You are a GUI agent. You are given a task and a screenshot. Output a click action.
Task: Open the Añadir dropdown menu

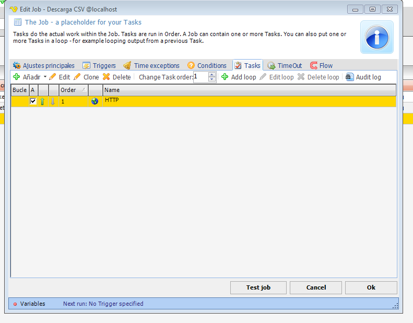(45, 77)
